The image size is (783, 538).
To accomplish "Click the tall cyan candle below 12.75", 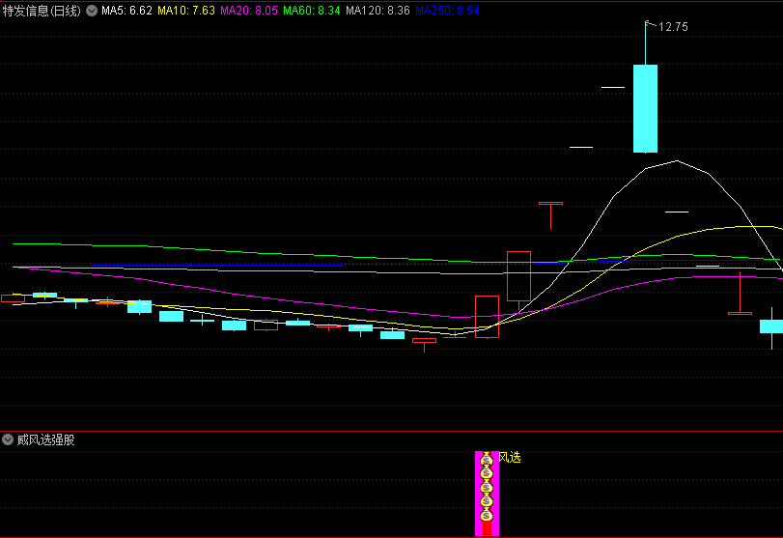I will pos(645,108).
